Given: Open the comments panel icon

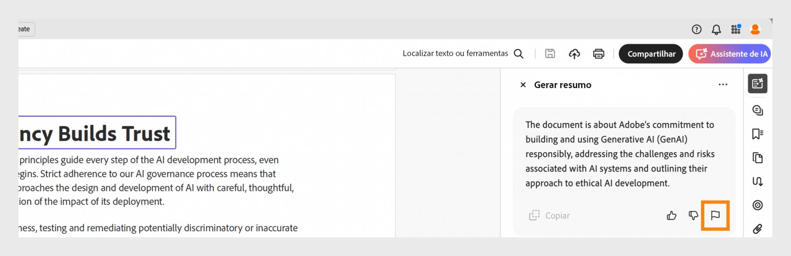Looking at the screenshot, I should [x=758, y=110].
